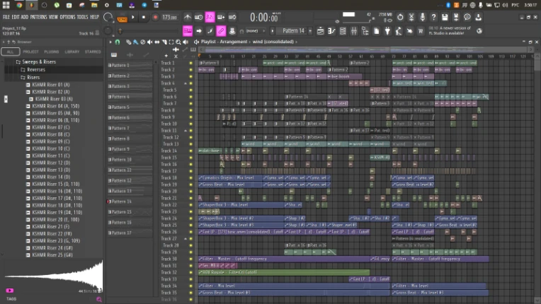
Task: Select KSHMR Riser 25 (G#) sample
Action: (x=52, y=255)
